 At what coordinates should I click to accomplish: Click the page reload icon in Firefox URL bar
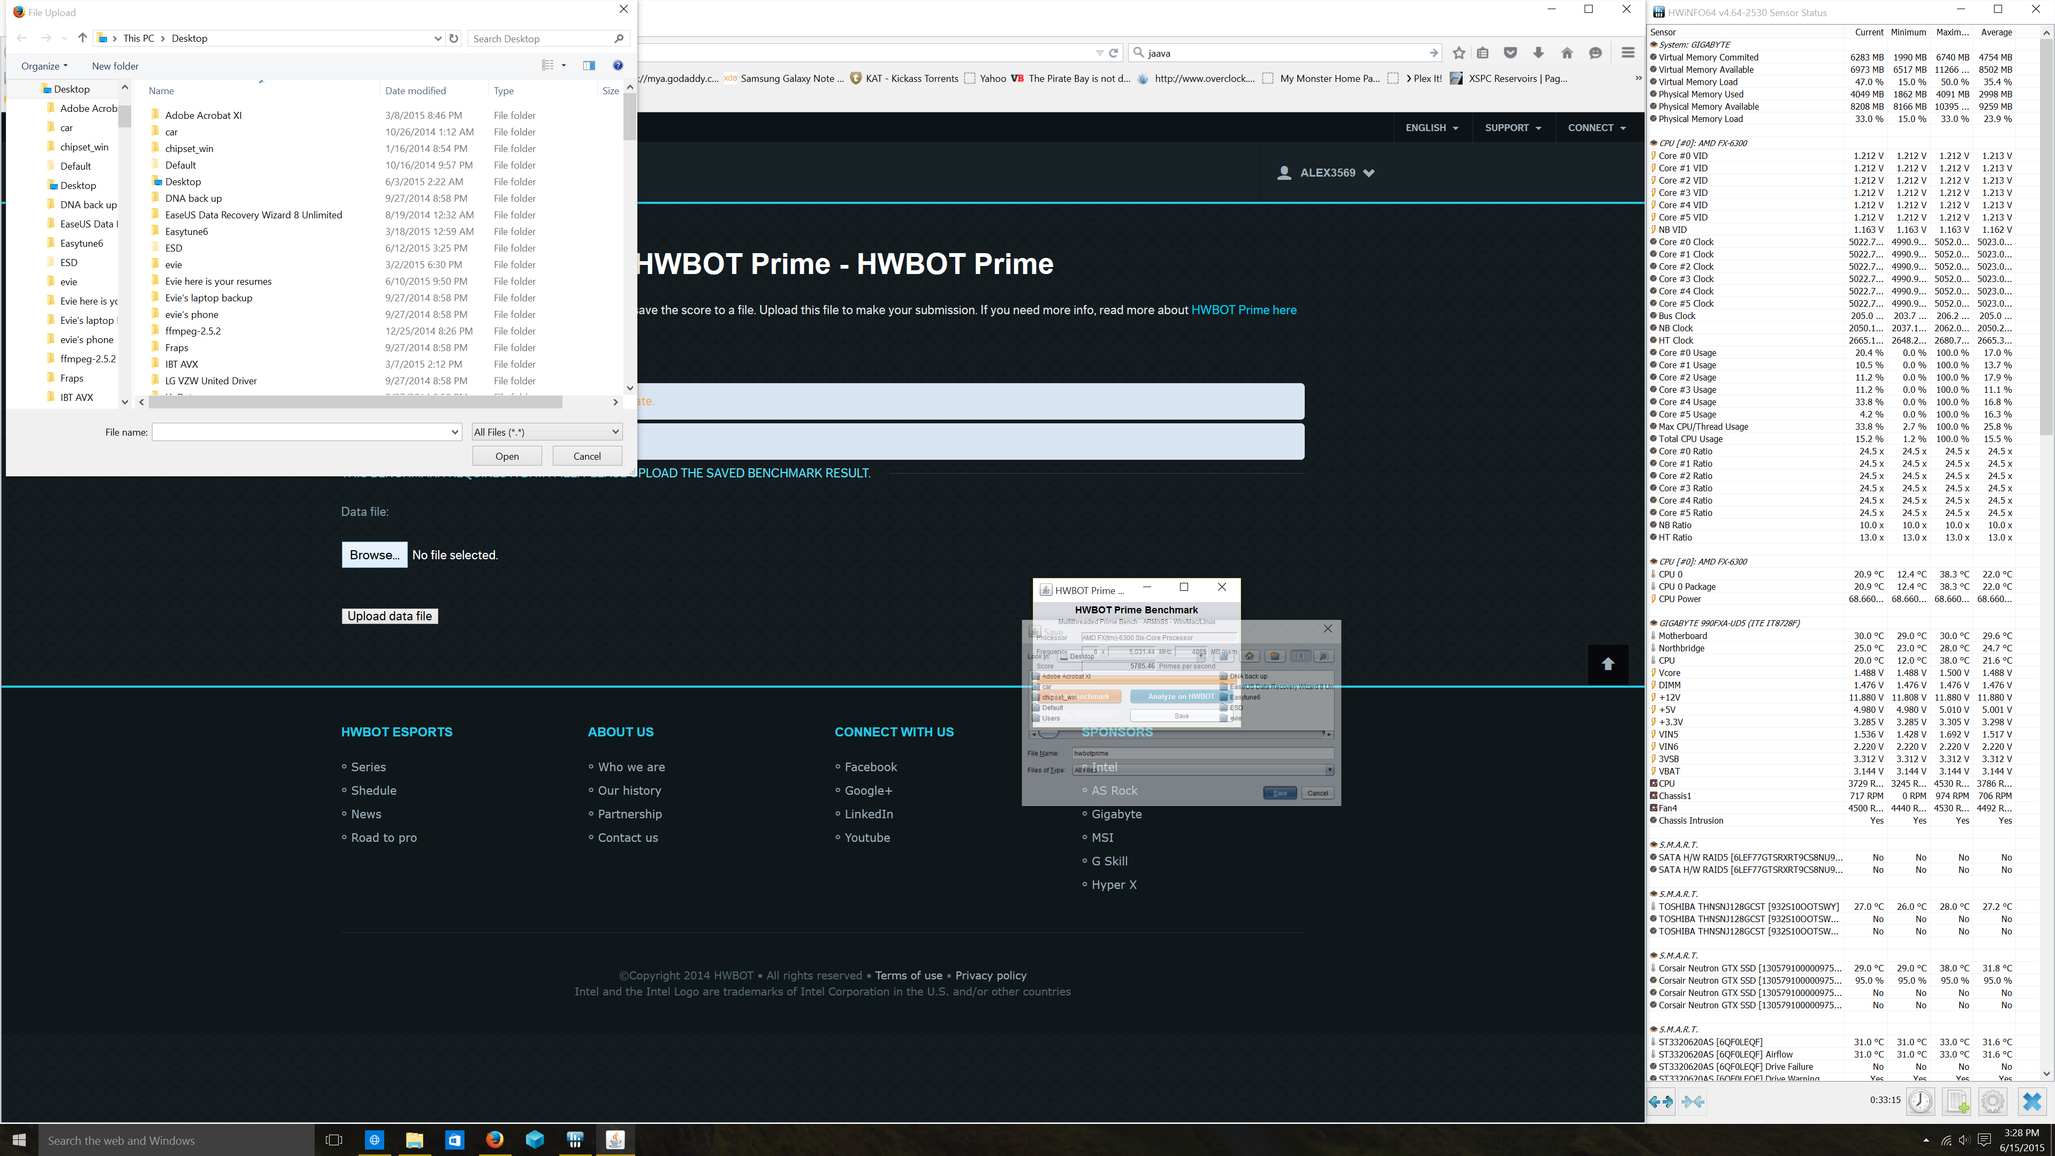[1114, 52]
